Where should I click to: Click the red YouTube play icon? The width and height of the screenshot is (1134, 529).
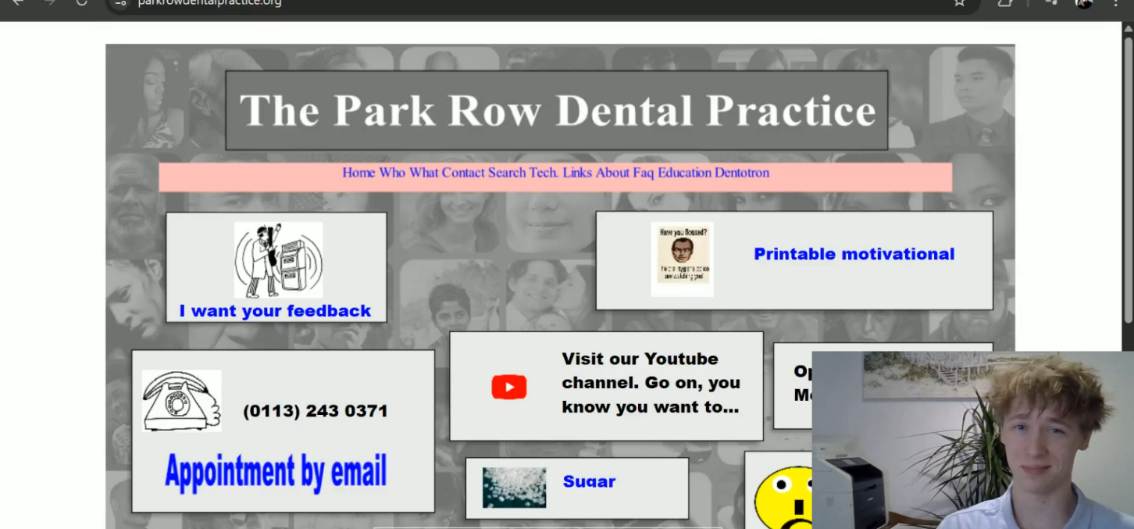(x=508, y=387)
